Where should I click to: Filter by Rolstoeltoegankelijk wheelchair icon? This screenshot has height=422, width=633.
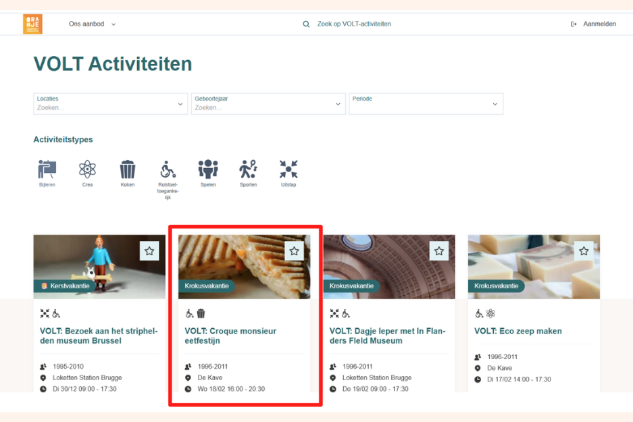[168, 169]
